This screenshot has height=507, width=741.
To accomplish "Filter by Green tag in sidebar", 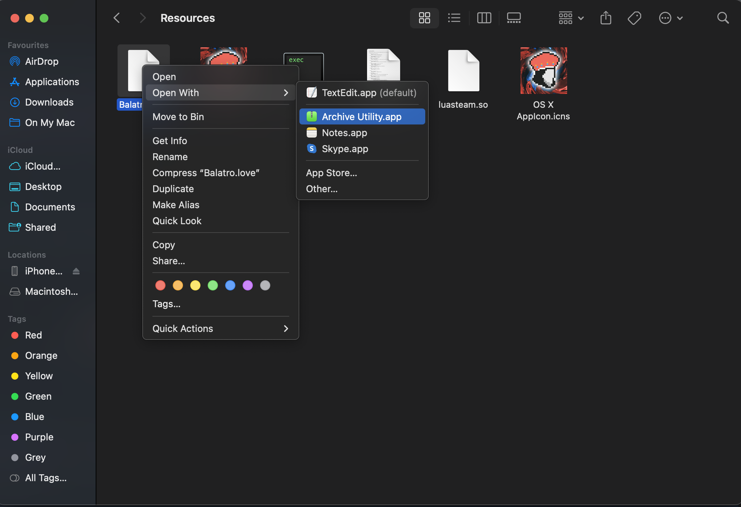I will pos(38,396).
